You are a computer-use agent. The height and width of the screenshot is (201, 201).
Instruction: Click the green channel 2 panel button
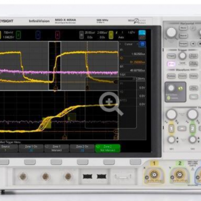(x=192, y=129)
